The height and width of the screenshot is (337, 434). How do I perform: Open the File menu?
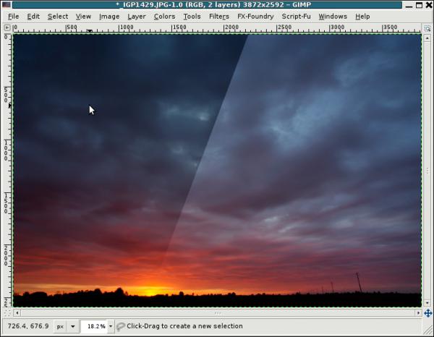pyautogui.click(x=13, y=17)
